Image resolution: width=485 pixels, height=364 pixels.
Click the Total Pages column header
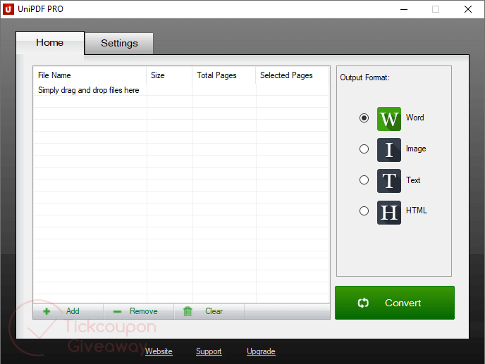[224, 75]
